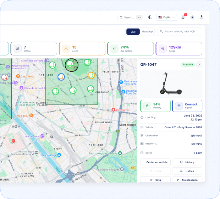This screenshot has width=220, height=199.
Task: Click the Unlock button
Action: pyautogui.click(x=187, y=171)
